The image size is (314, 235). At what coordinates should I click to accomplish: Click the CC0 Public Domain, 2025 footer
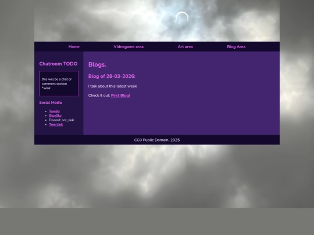click(157, 140)
